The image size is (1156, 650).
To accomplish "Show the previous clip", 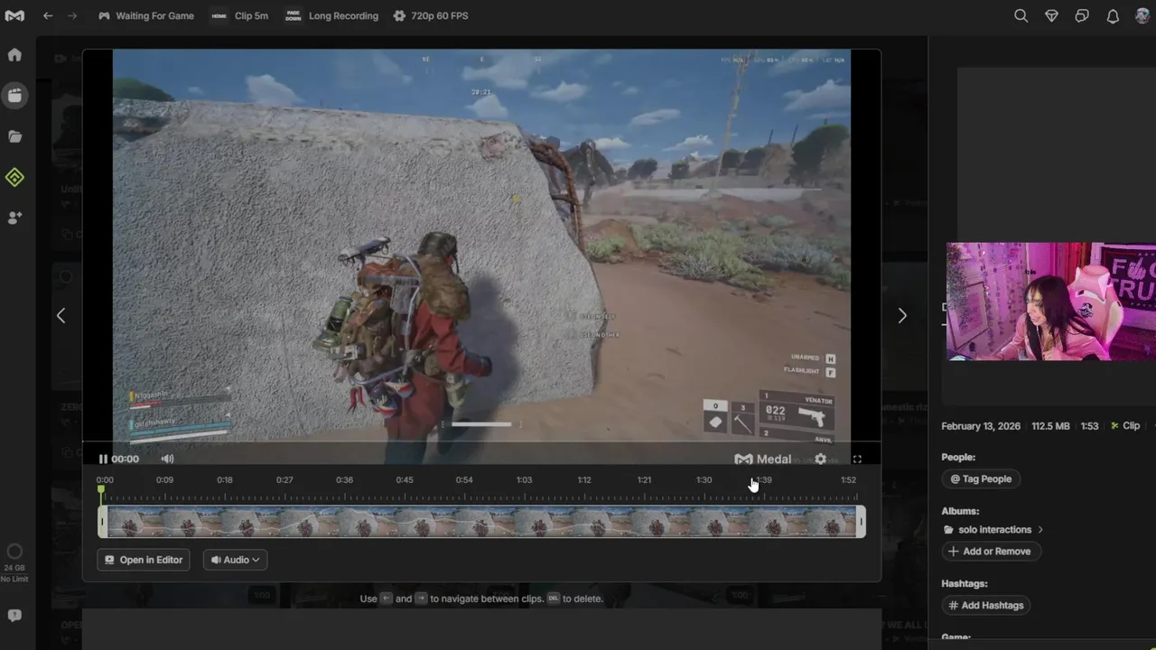I will pos(61,315).
